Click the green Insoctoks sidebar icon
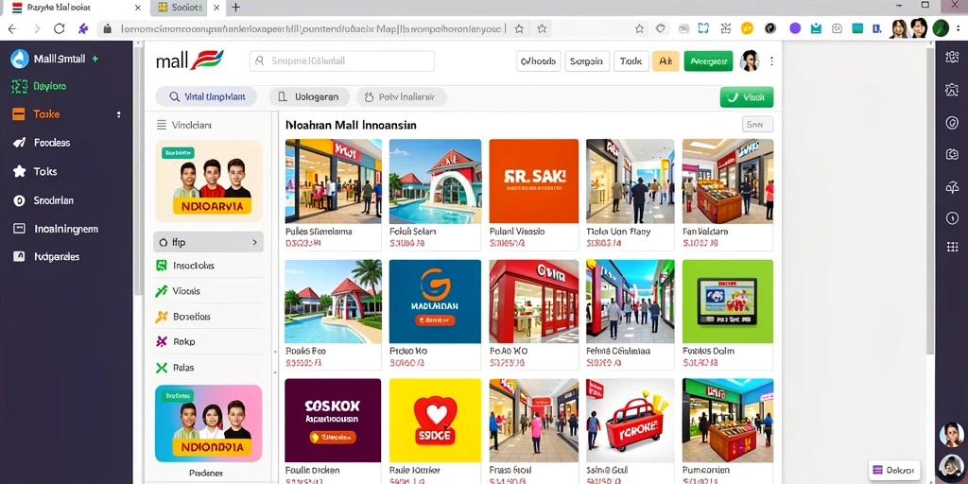 point(162,266)
